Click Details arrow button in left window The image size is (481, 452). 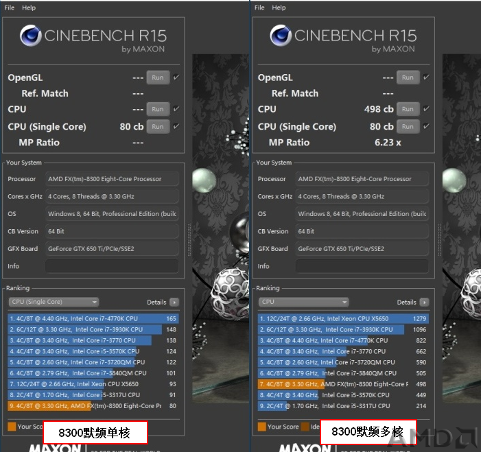tap(174, 302)
